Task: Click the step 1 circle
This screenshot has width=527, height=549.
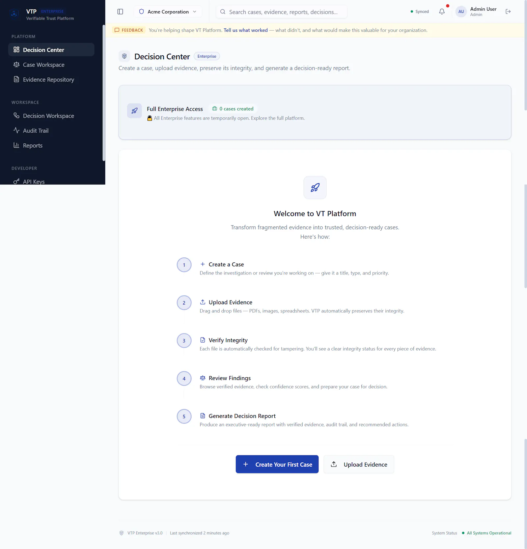Action: coord(184,265)
